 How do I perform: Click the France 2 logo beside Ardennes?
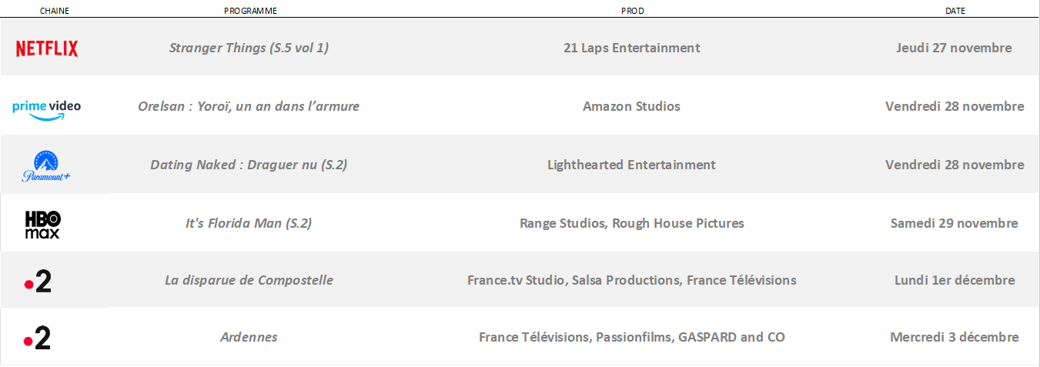click(38, 338)
